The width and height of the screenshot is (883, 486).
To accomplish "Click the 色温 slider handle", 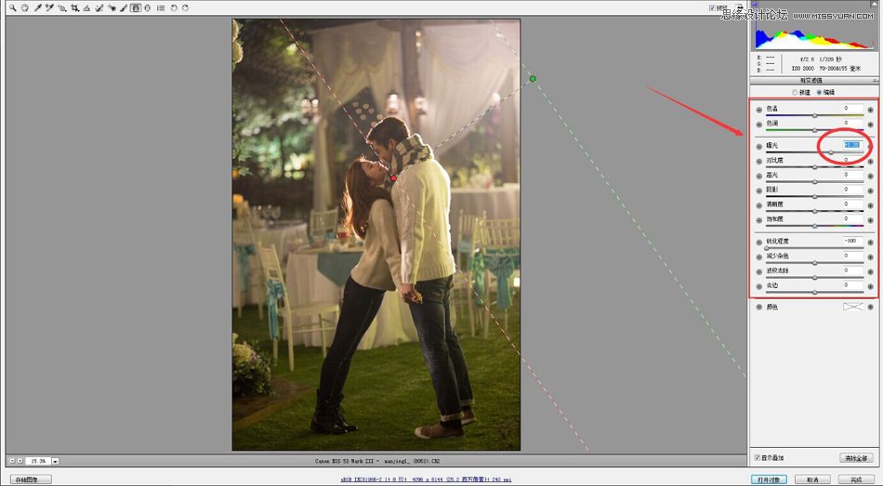I will pyautogui.click(x=814, y=115).
